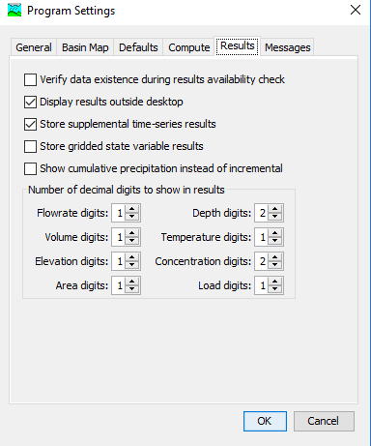Viewport: 371px width, 446px height.
Task: Go to the Compute tab
Action: point(189,47)
